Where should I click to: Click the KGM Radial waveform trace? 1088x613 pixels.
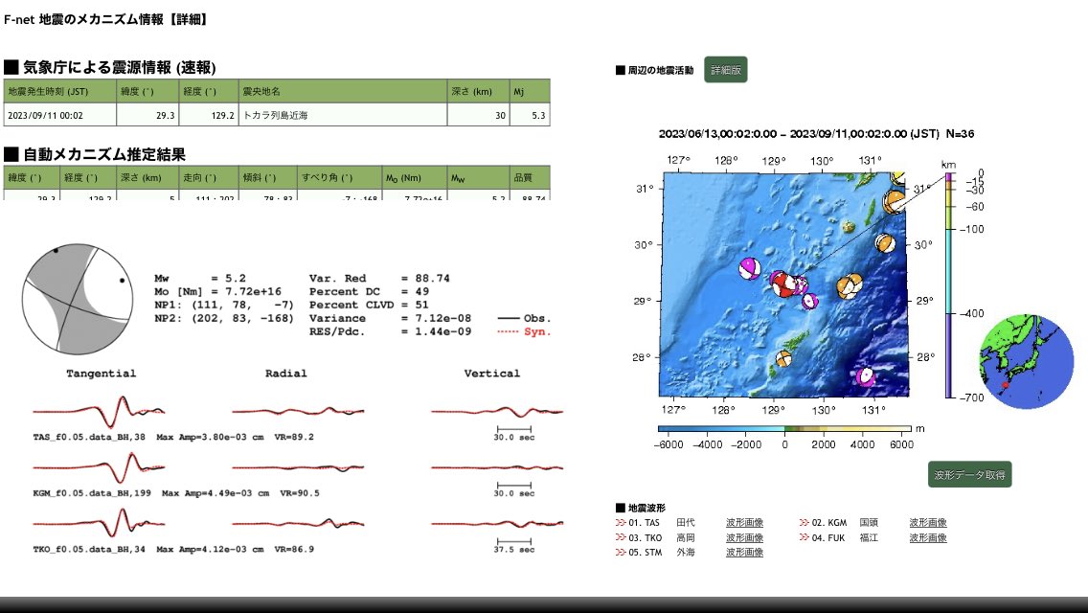tap(299, 467)
